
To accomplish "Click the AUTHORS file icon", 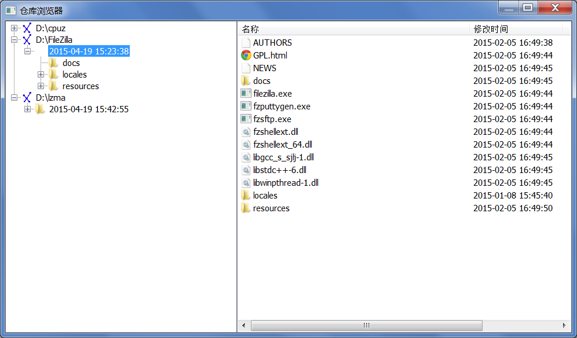I will pyautogui.click(x=246, y=43).
